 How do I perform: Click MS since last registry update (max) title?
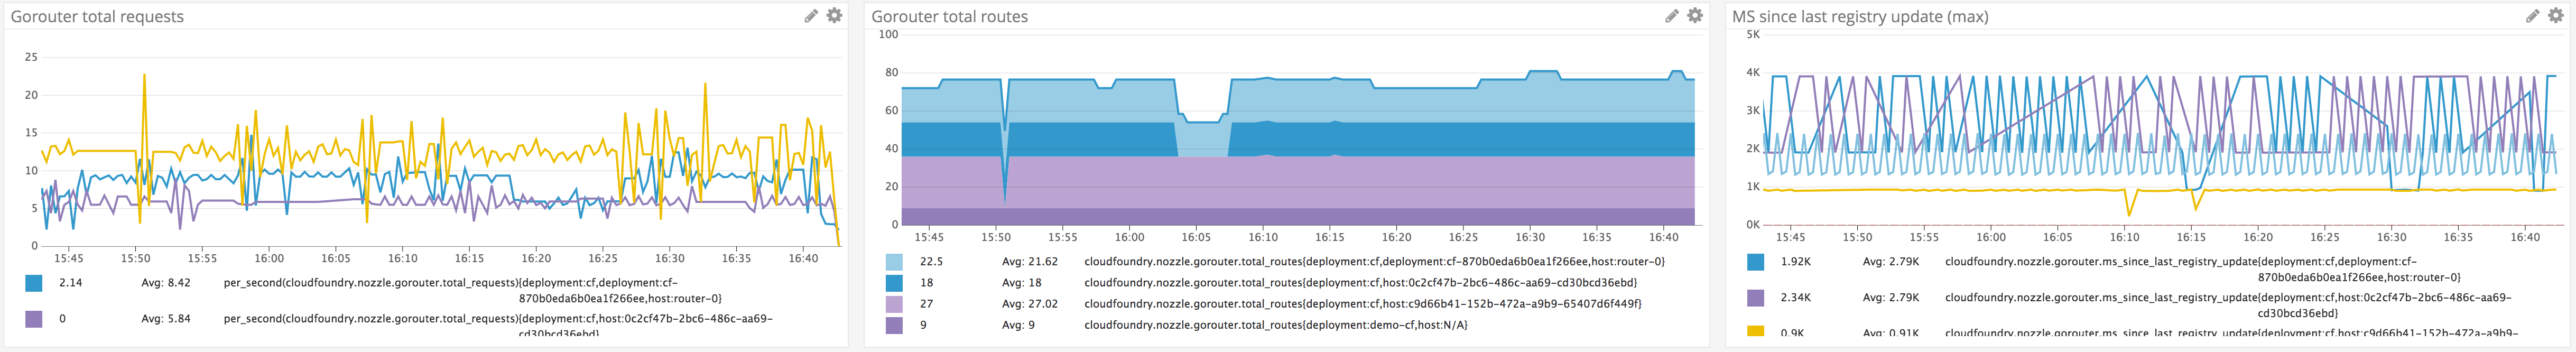coord(1860,17)
